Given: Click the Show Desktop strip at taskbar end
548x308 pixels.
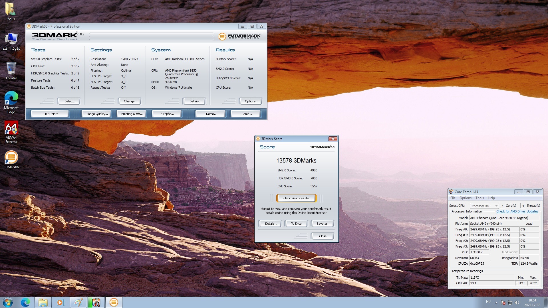Looking at the screenshot, I should 546,302.
